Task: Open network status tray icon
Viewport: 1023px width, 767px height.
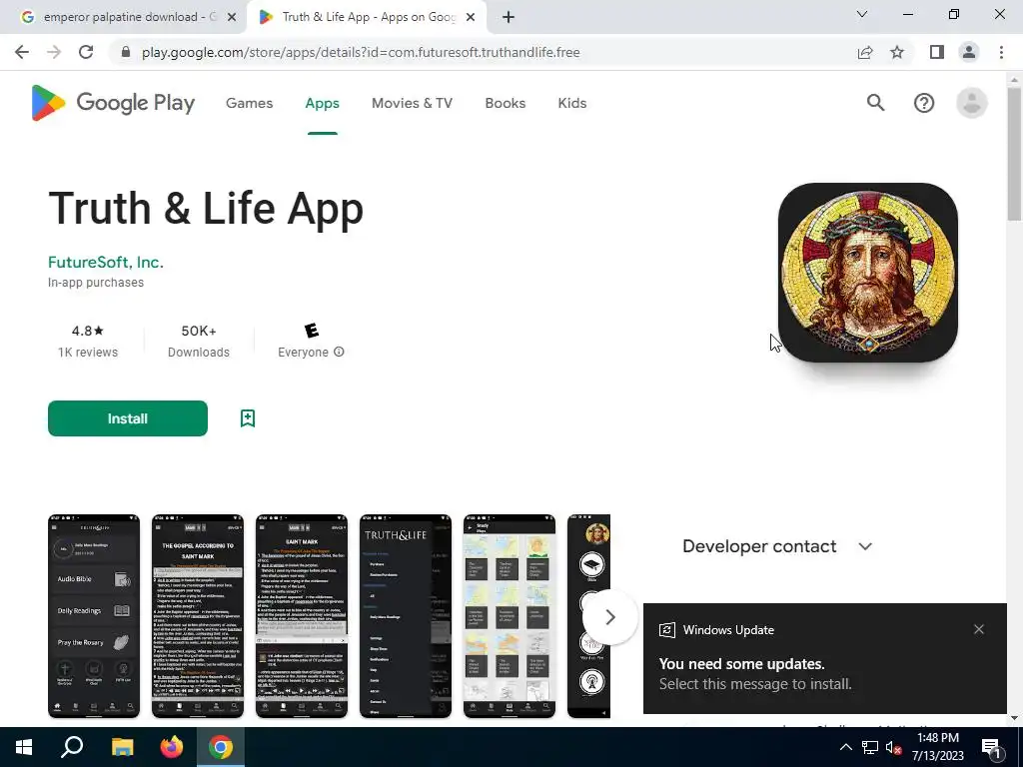Action: tap(870, 747)
